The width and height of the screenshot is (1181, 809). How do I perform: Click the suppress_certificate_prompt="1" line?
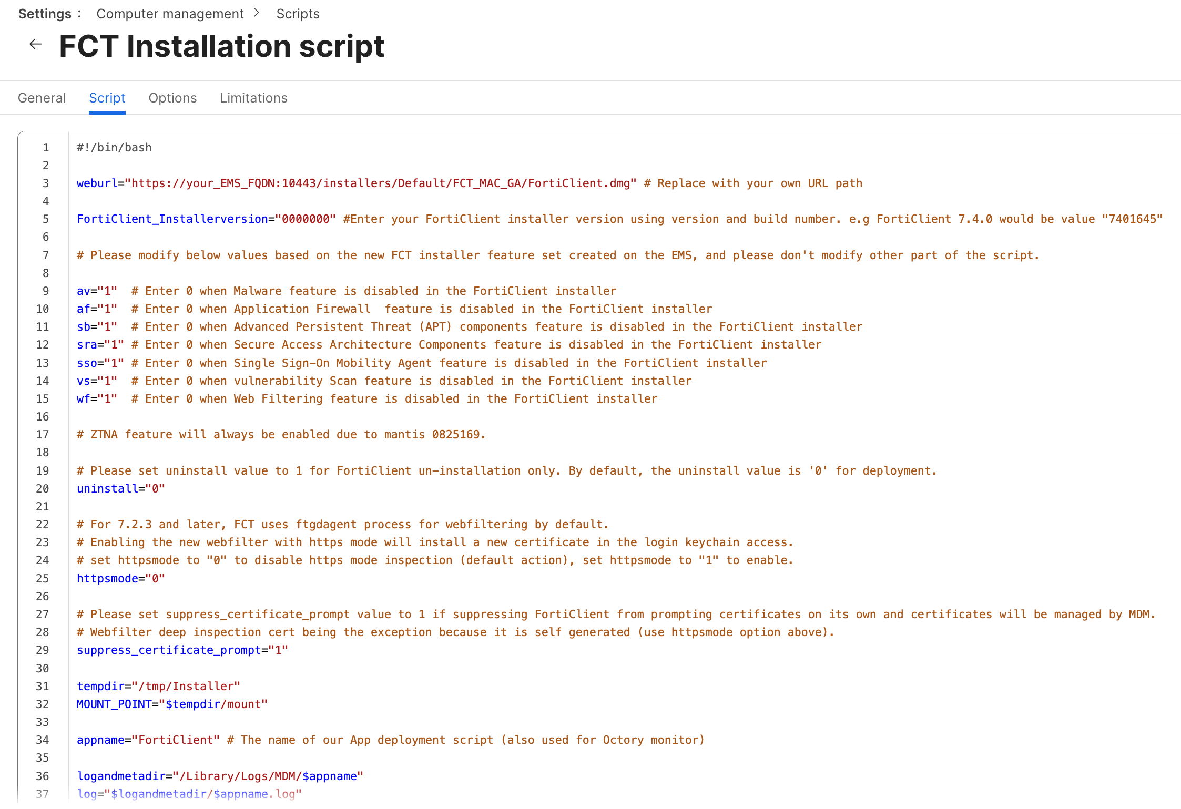point(182,650)
